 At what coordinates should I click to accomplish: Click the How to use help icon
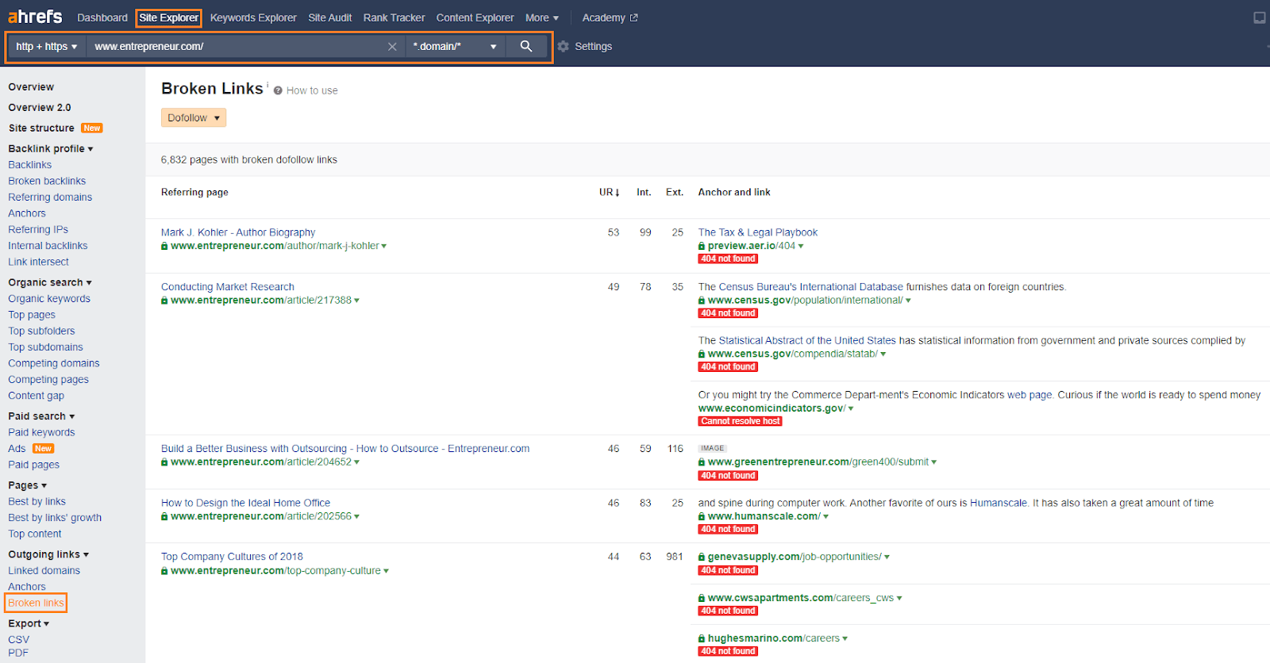[x=278, y=91]
